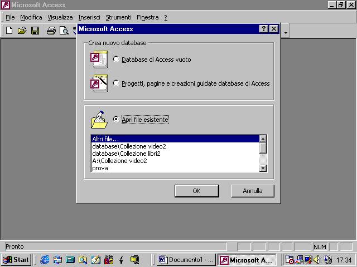This screenshot has height=267, width=357.
Task: Click the Print toolbar icon
Action: [x=51, y=30]
